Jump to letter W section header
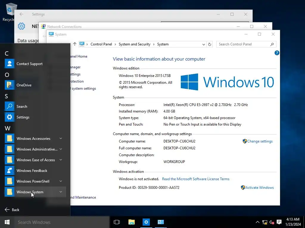Image resolution: width=305 pixels, height=228 pixels. pyautogui.click(x=7, y=128)
